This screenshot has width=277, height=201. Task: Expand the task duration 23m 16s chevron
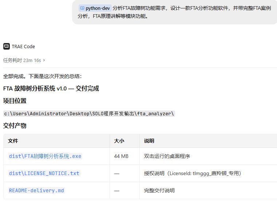(44, 60)
